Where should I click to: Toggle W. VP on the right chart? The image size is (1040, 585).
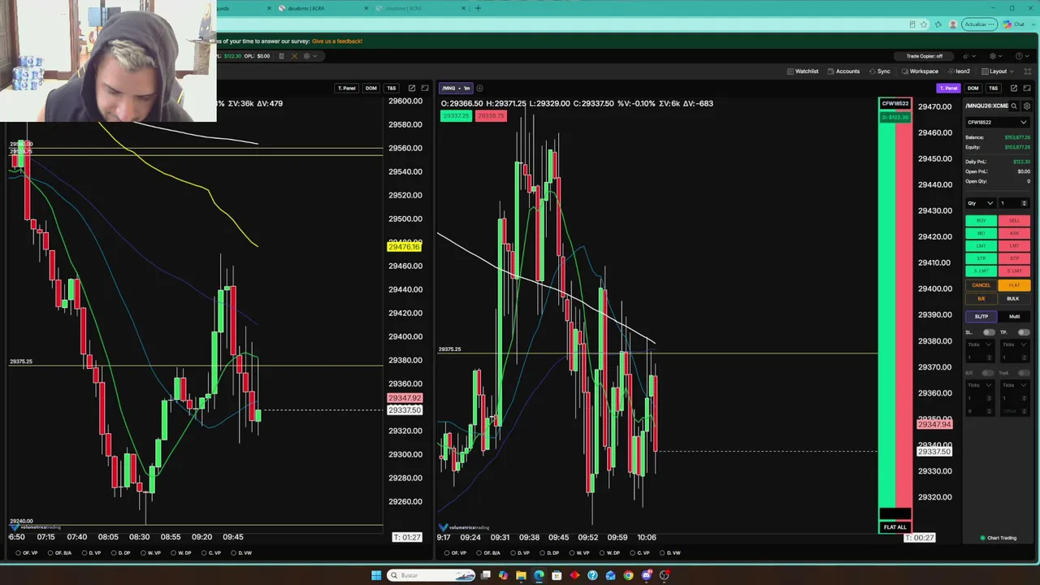point(579,553)
